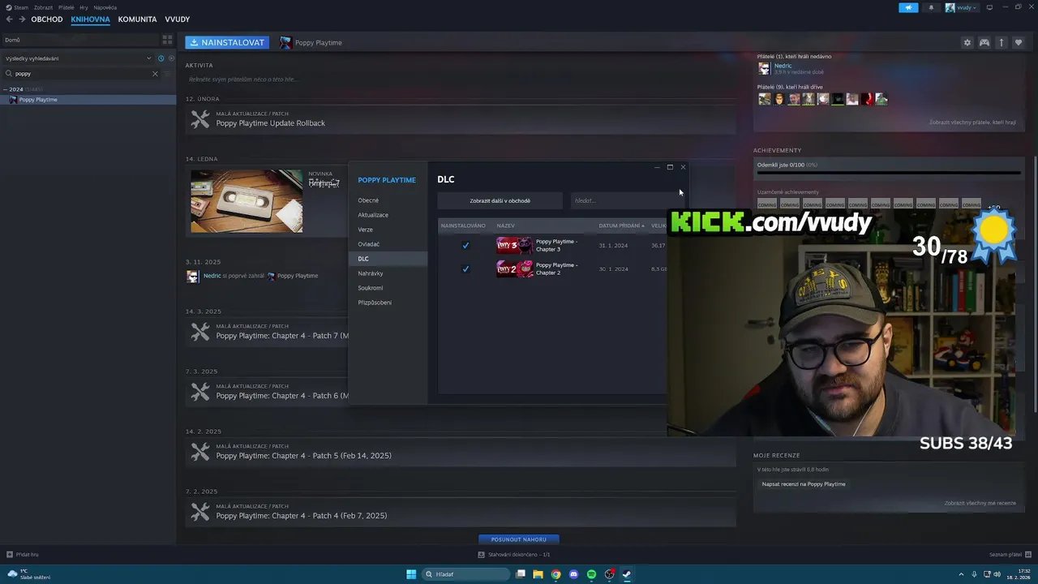Open the controller layout icon
The image size is (1038, 584).
coord(984,42)
